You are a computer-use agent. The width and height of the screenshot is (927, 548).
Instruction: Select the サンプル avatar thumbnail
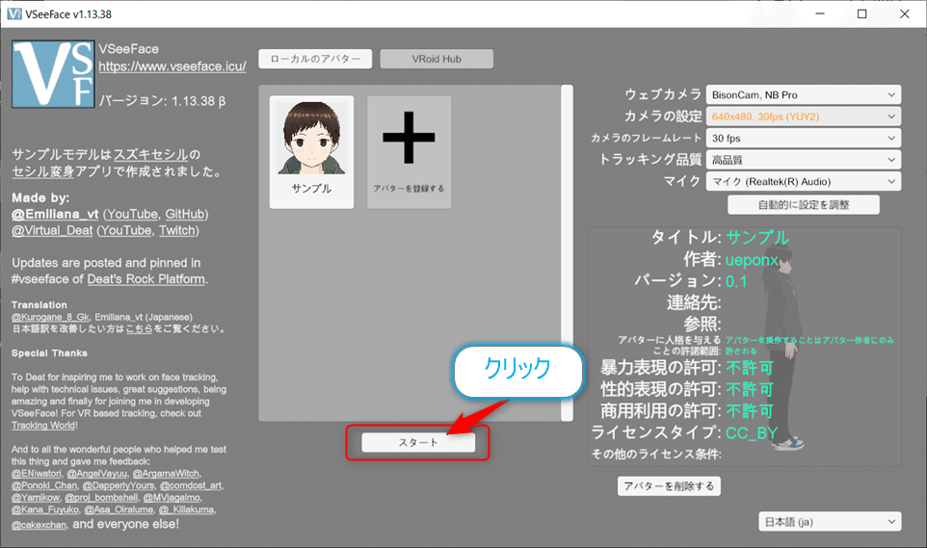click(311, 152)
